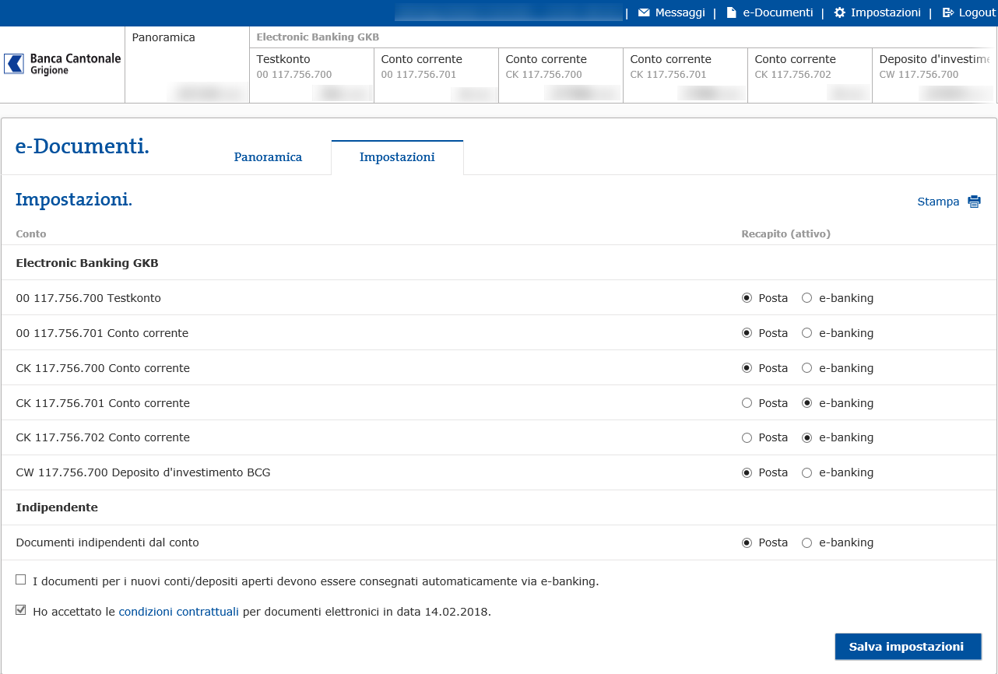The width and height of the screenshot is (998, 674).
Task: Open the Conto corrente CK 117.756.701 account tab
Action: pos(686,75)
